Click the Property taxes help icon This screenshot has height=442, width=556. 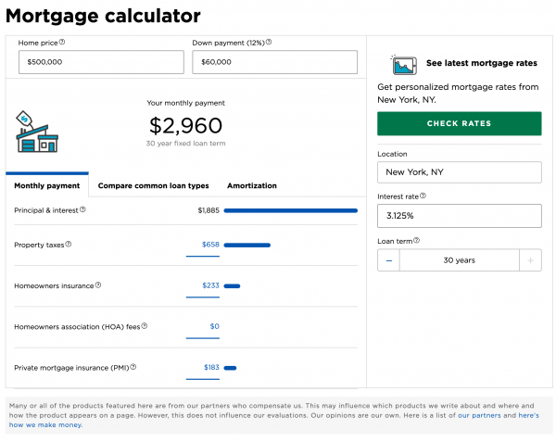click(68, 245)
